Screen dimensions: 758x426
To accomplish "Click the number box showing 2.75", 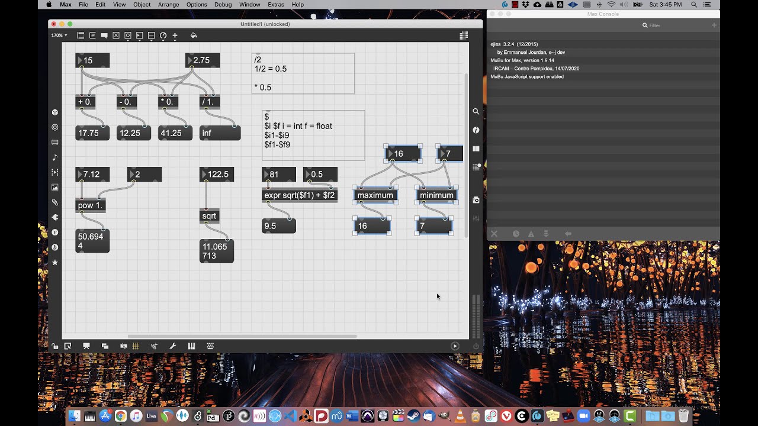I will (x=203, y=60).
